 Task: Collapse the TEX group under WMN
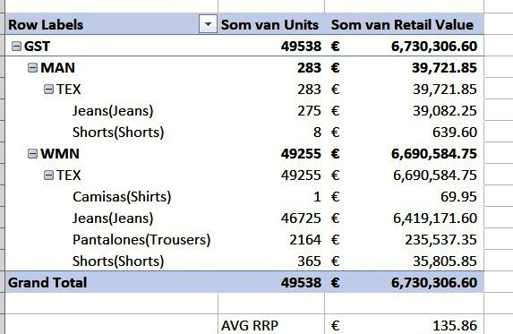(x=48, y=176)
